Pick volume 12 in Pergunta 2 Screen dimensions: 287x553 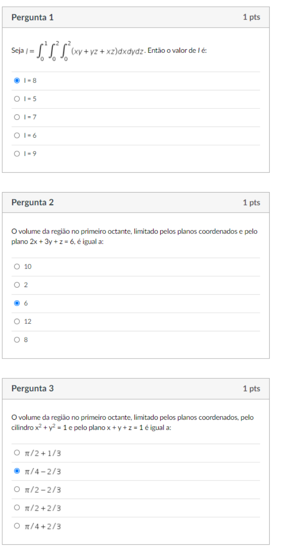17,321
